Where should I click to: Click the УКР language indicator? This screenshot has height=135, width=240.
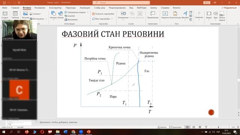click(218, 132)
